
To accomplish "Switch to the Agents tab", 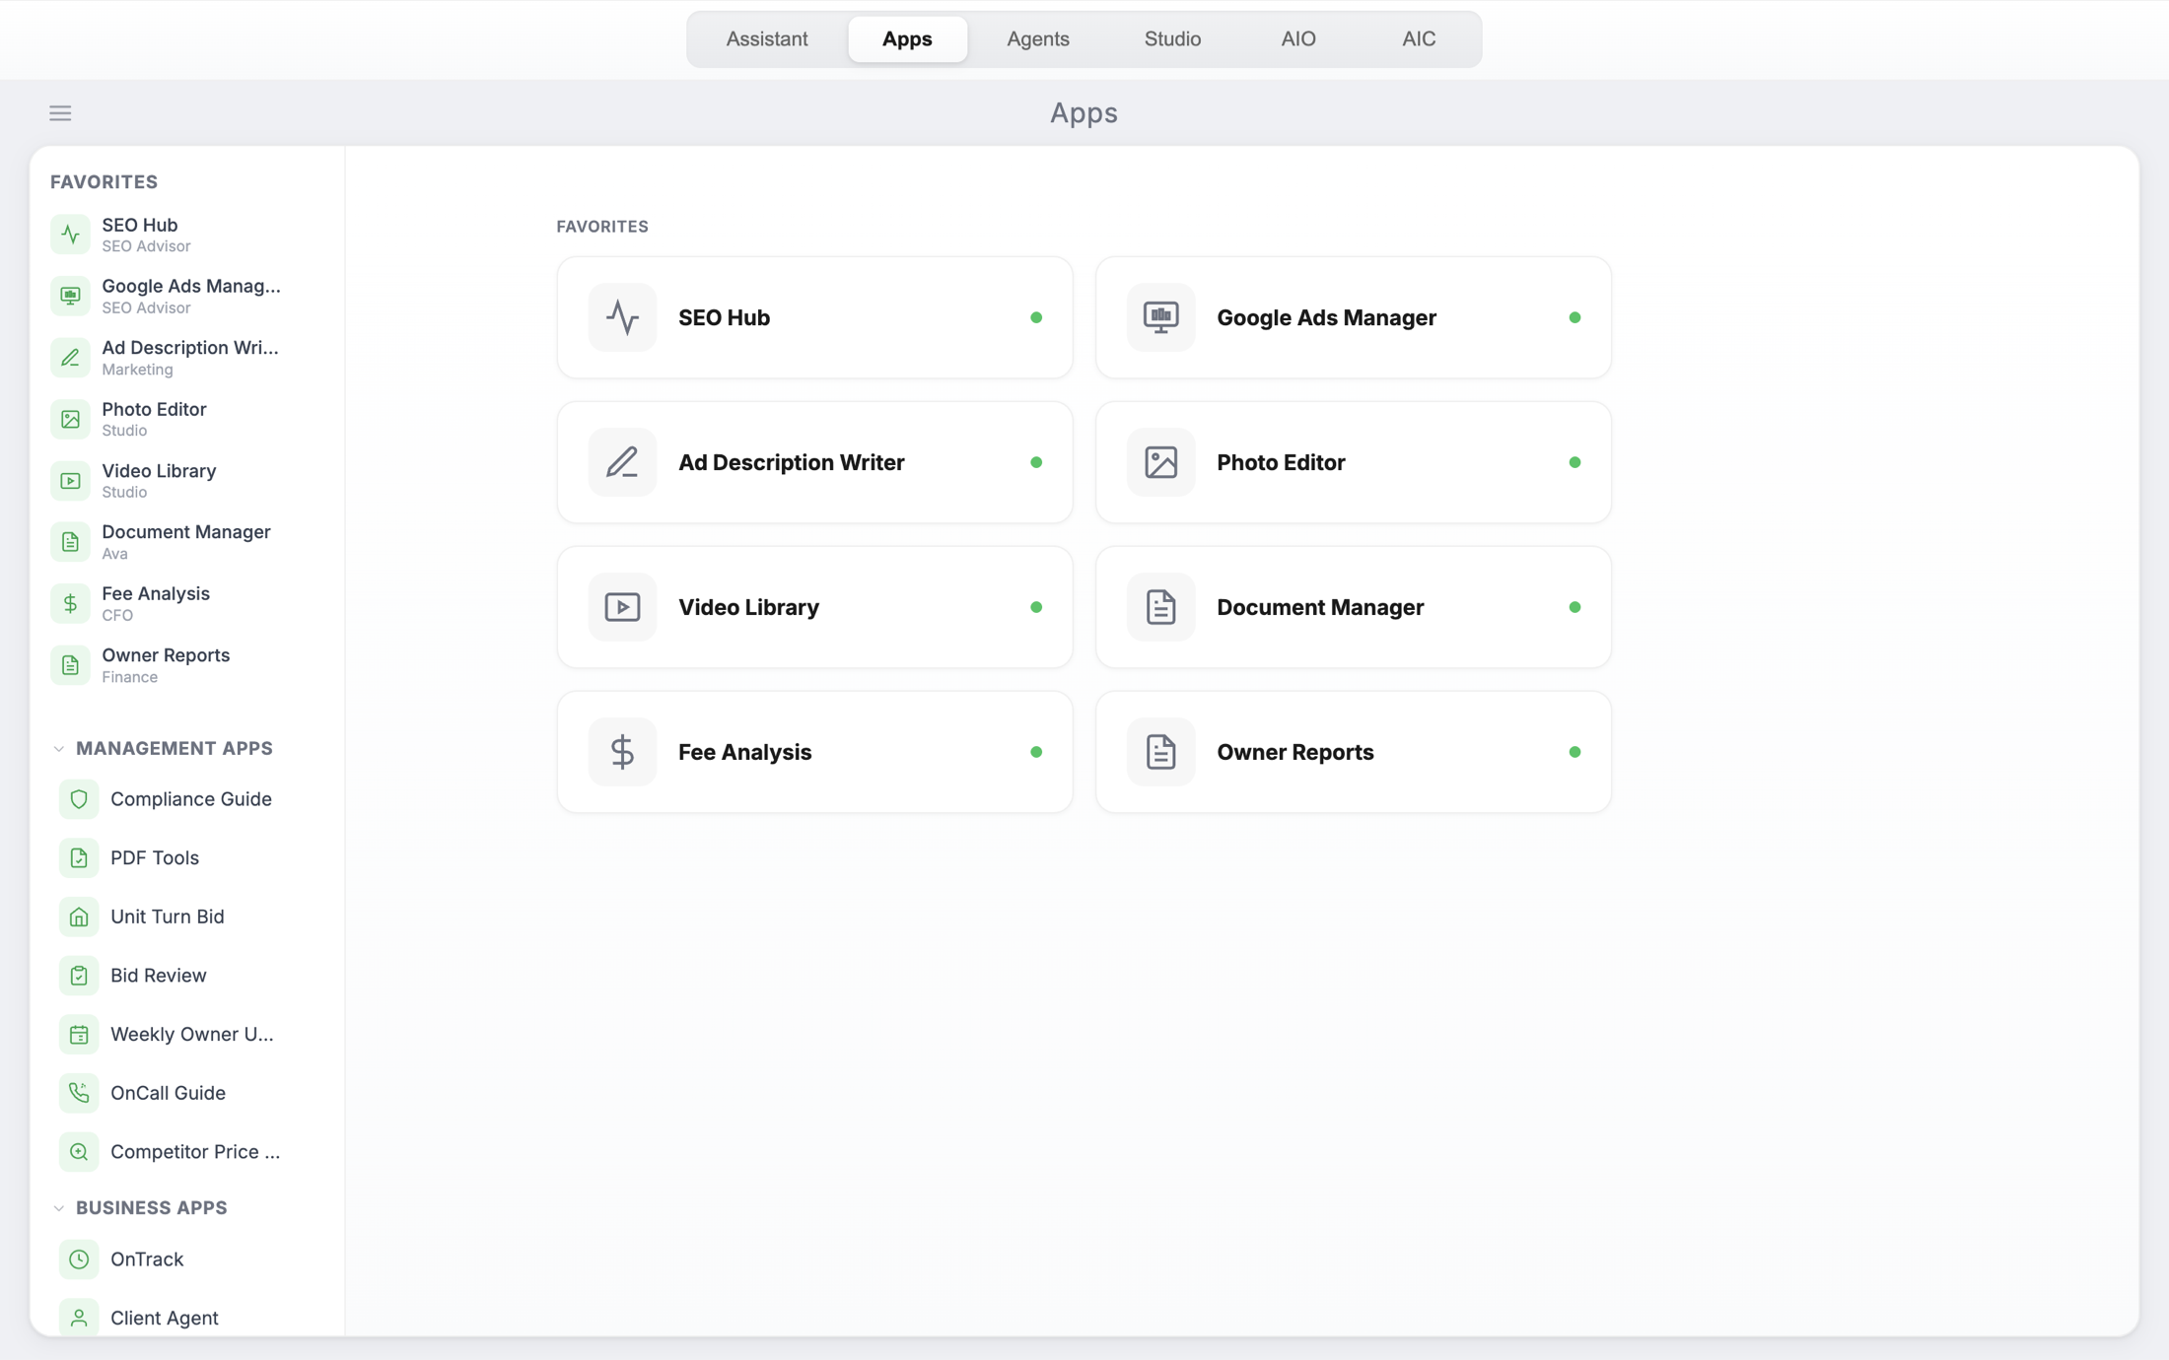I will pyautogui.click(x=1038, y=39).
